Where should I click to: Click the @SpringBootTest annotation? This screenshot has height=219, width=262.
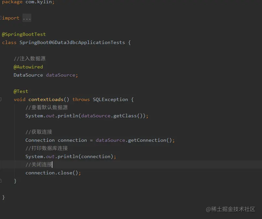coord(24,34)
